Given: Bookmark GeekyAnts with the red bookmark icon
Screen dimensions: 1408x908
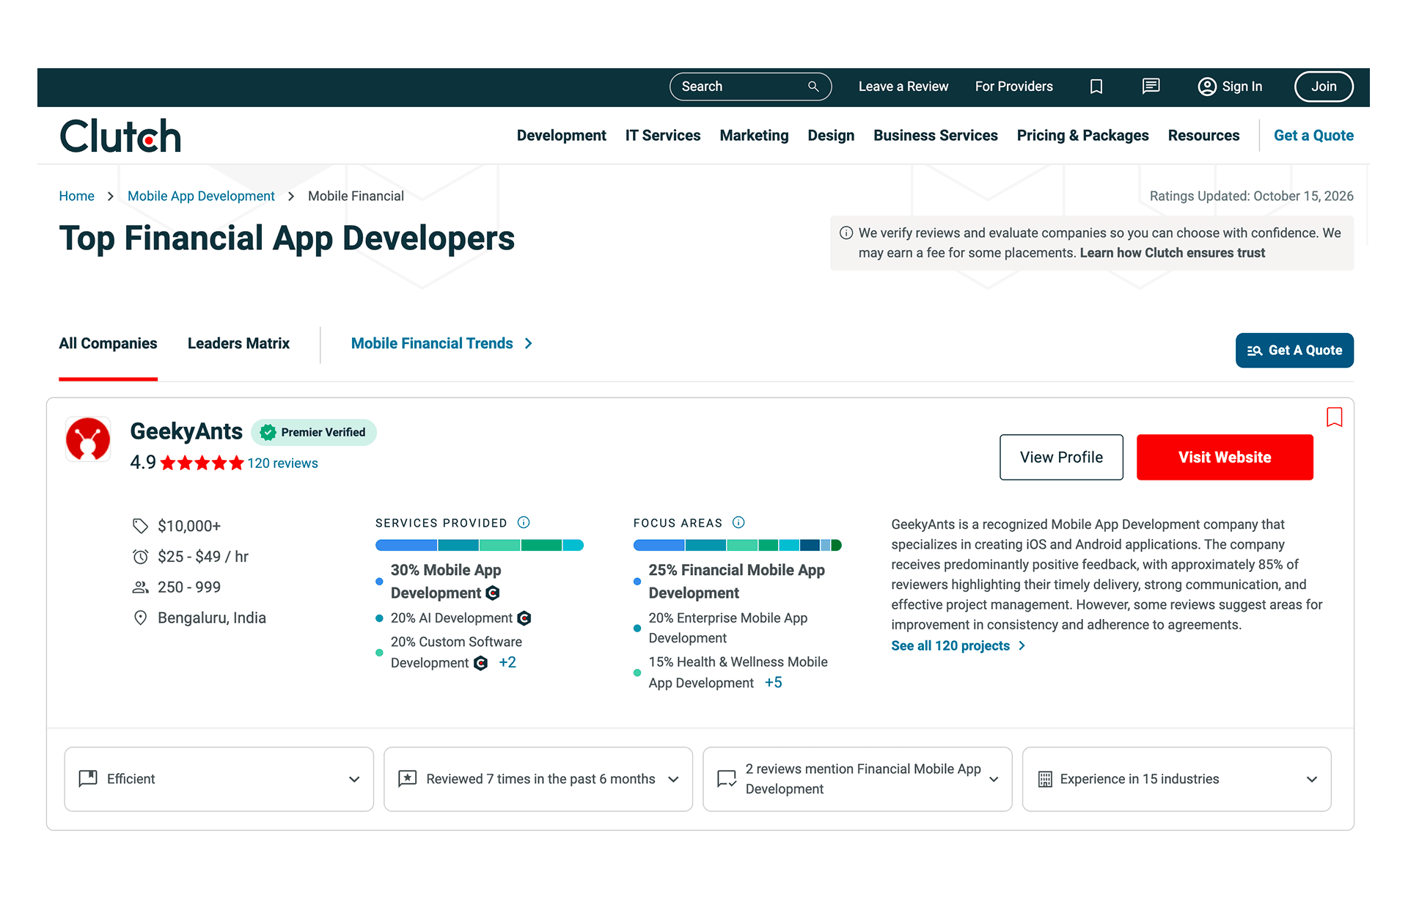Looking at the screenshot, I should [x=1335, y=417].
